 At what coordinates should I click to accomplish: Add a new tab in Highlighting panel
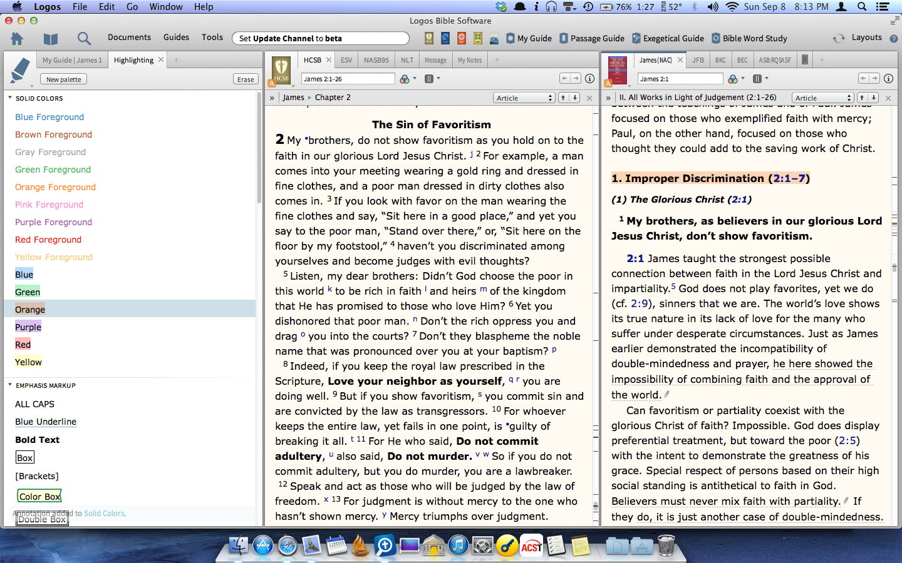[177, 60]
